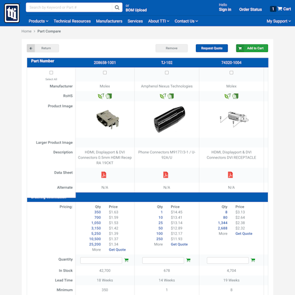Expand the About TTI dropdown

(x=159, y=21)
